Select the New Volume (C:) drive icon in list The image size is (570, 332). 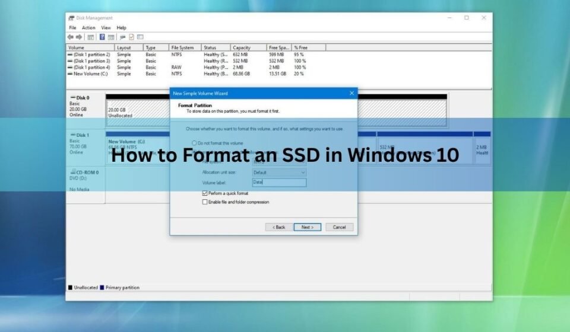[70, 74]
